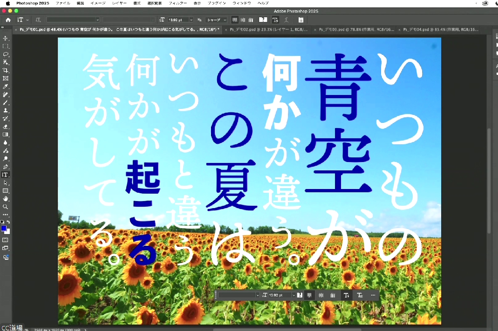Expand the font size dropdown in options bar
498x331 pixels.
191,20
